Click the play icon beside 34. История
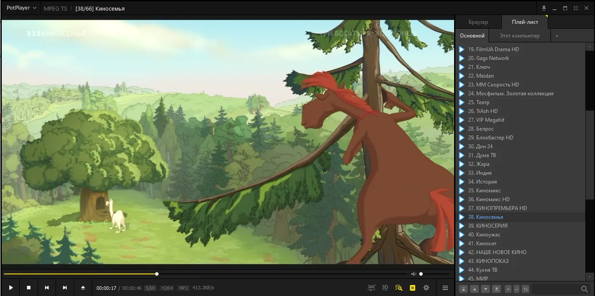Screen dimensions: 595x296 (x=462, y=182)
